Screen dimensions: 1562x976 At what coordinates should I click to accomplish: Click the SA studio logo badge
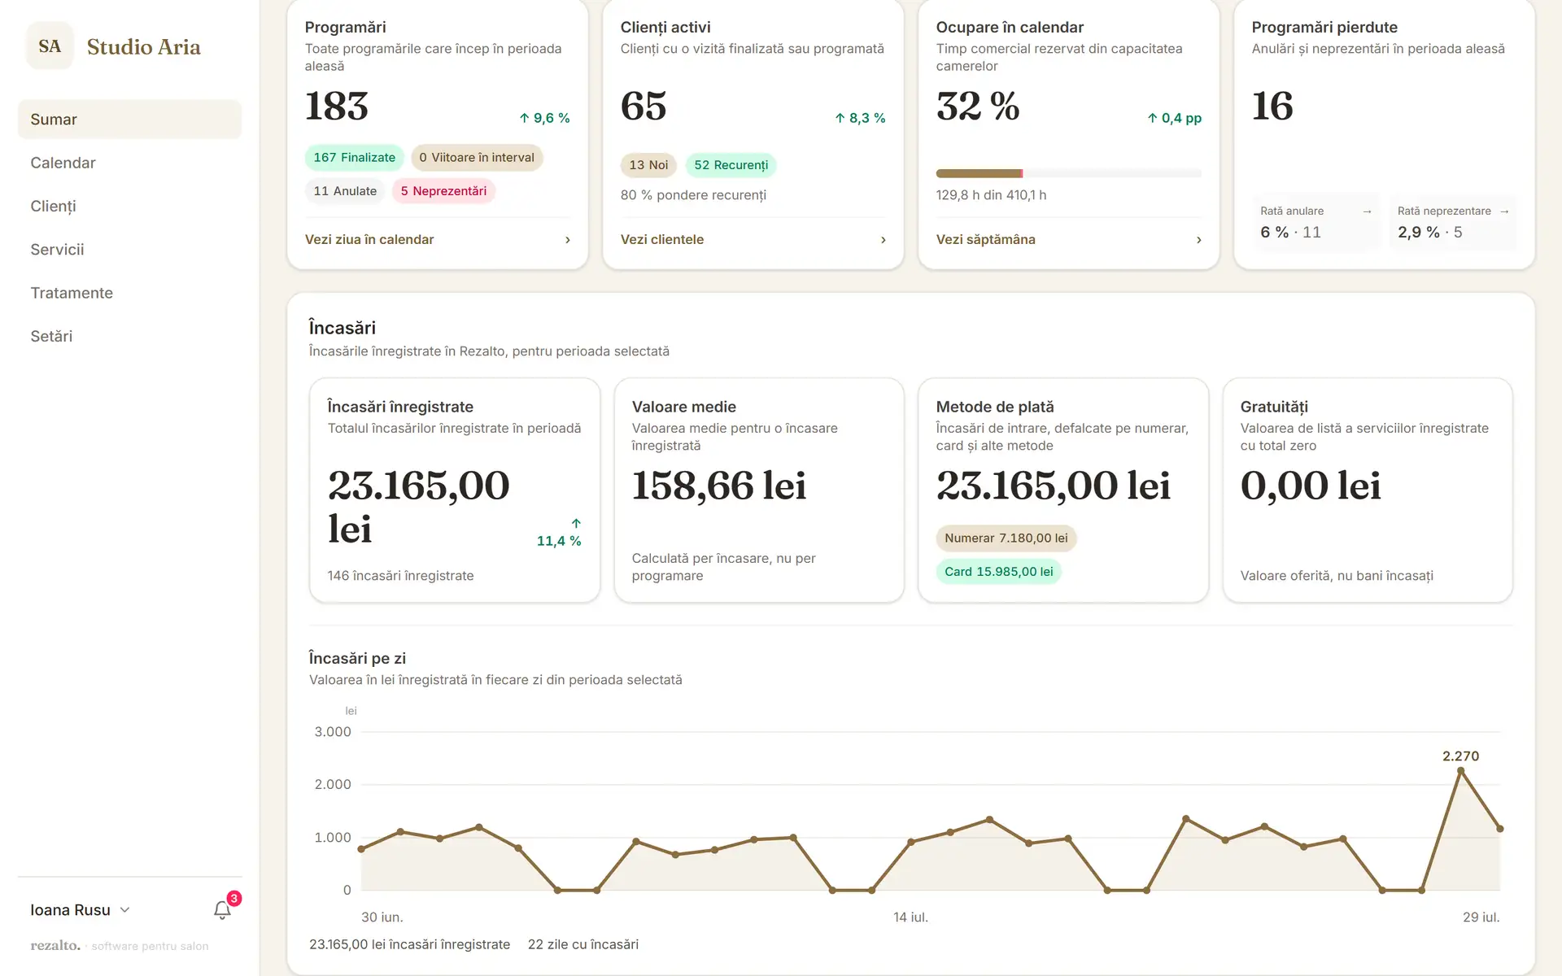click(x=50, y=46)
